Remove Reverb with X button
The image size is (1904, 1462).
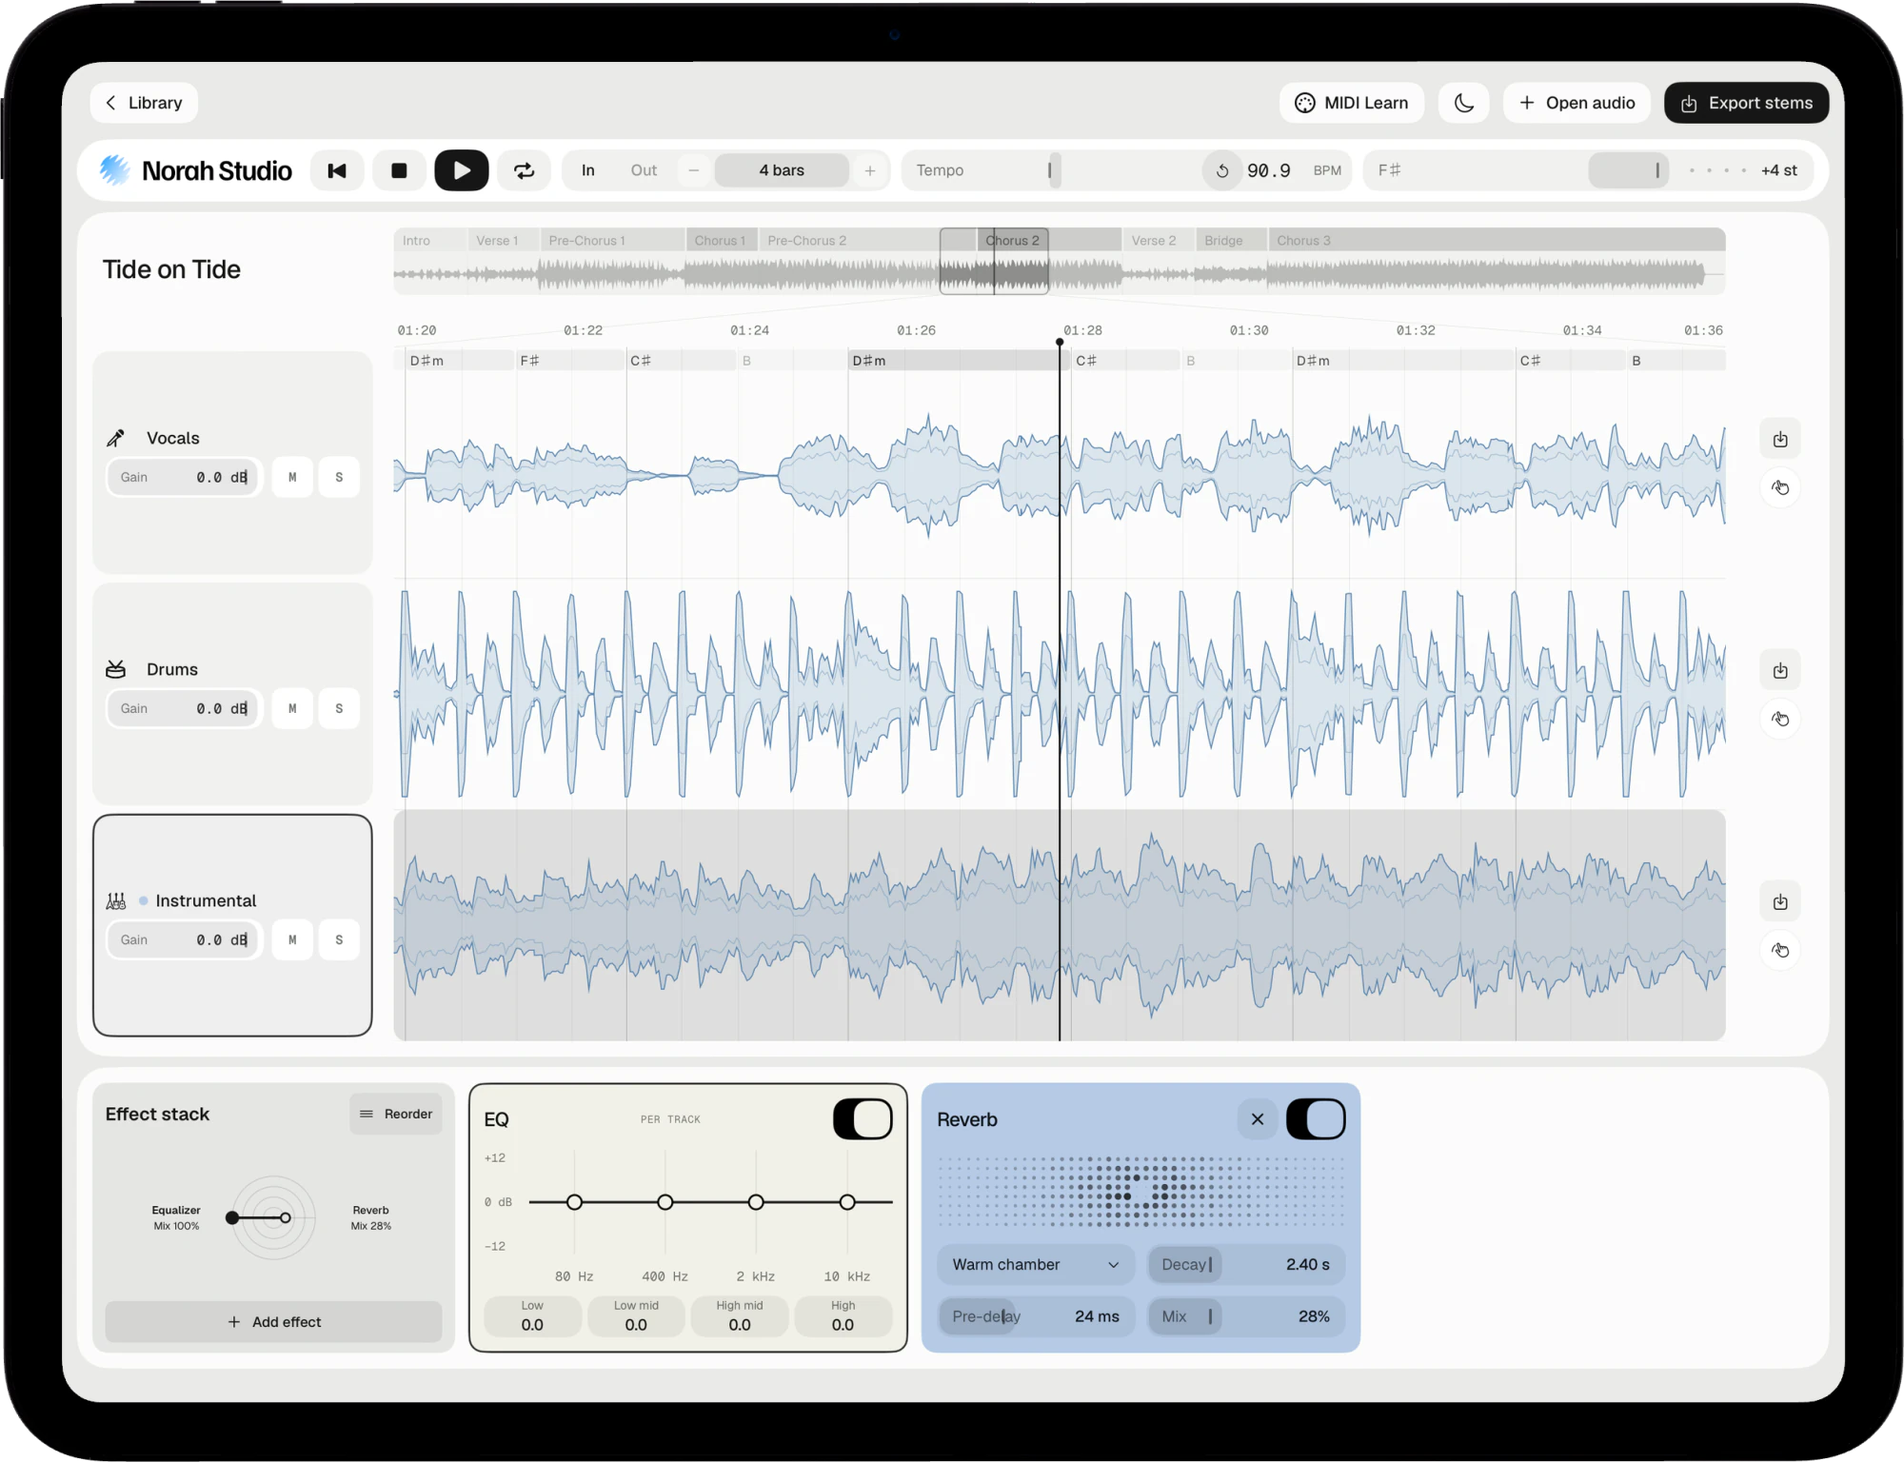tap(1258, 1118)
